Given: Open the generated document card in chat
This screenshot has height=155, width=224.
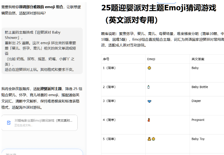Looking at the screenshot, I should click(39, 123).
